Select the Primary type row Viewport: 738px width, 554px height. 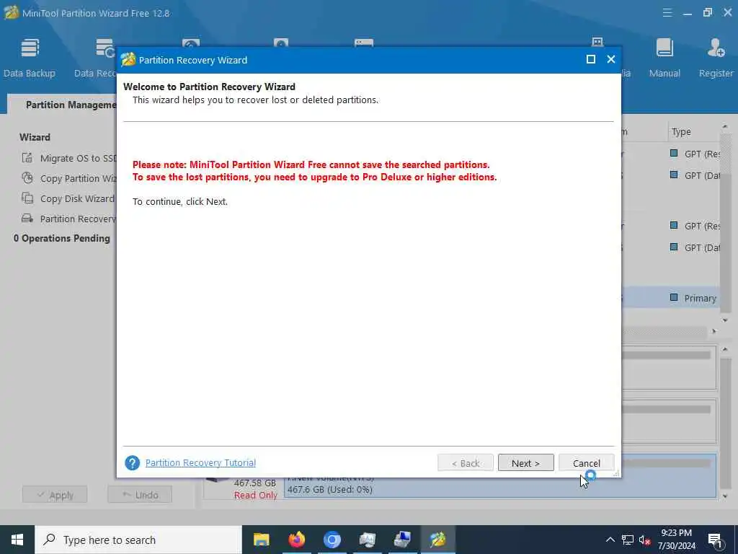(671, 298)
